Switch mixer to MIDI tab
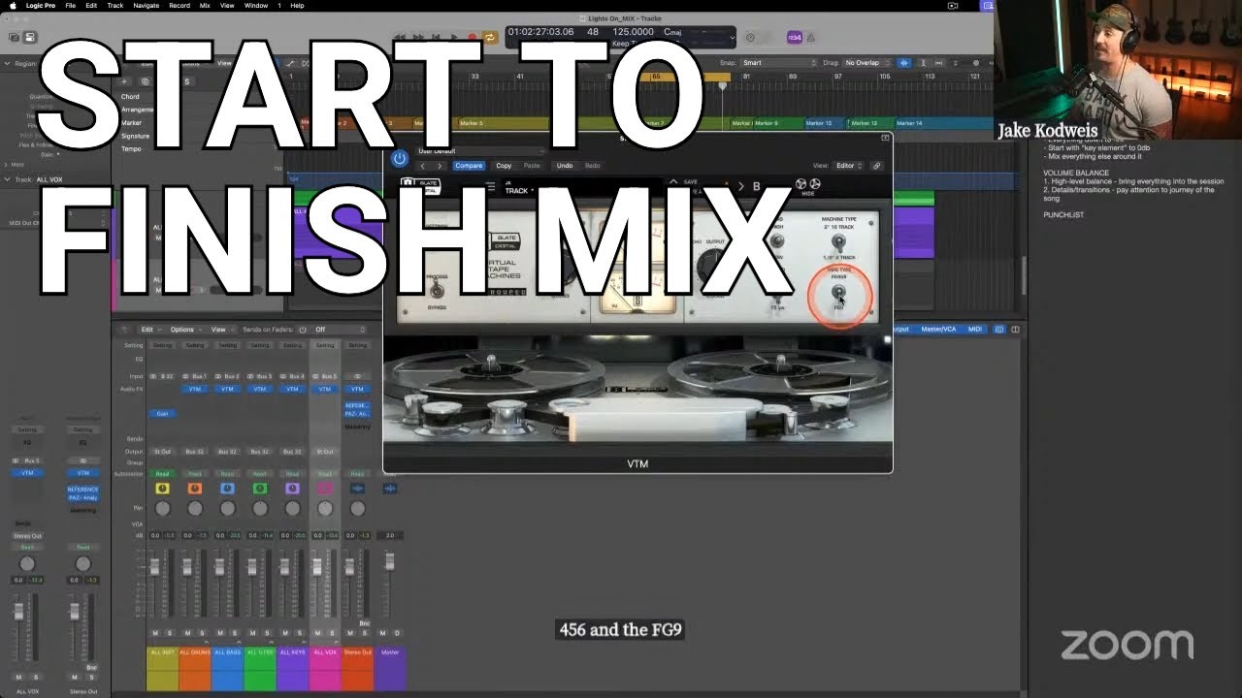1242x698 pixels. point(975,330)
